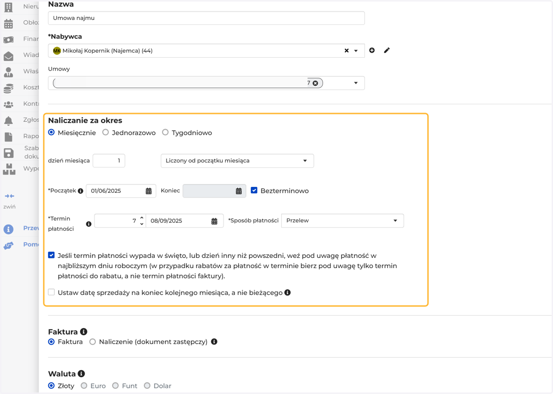
Task: Open the group-of-people contractors icon in the sidebar
Action: pyautogui.click(x=8, y=104)
